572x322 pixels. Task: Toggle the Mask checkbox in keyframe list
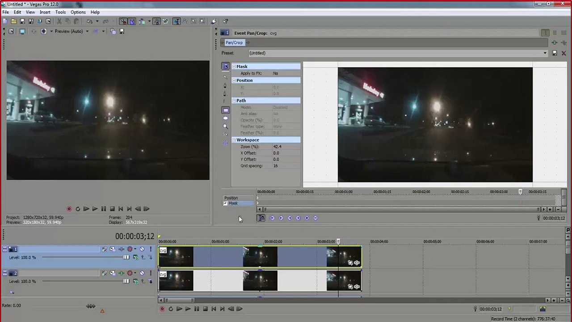pos(225,203)
